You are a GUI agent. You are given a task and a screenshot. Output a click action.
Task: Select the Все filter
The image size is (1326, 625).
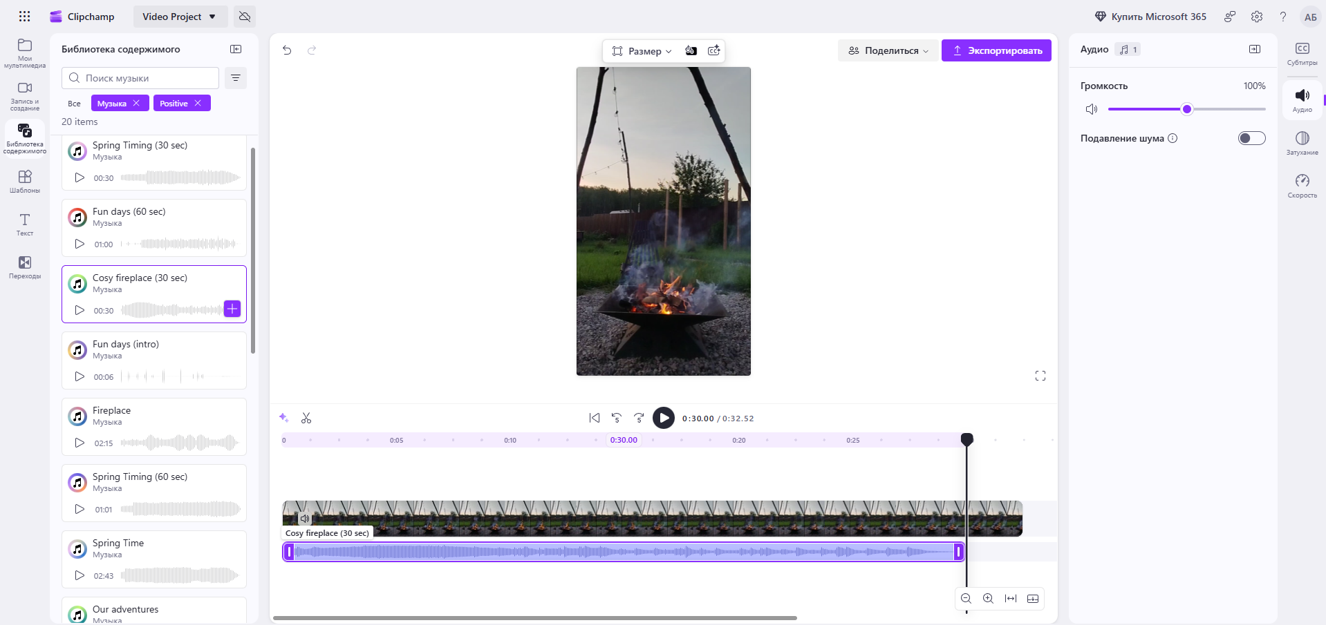pos(74,104)
